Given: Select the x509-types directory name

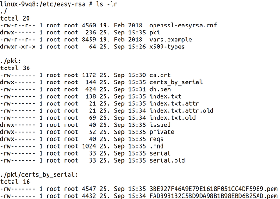Looking at the screenshot, I should tap(167, 47).
